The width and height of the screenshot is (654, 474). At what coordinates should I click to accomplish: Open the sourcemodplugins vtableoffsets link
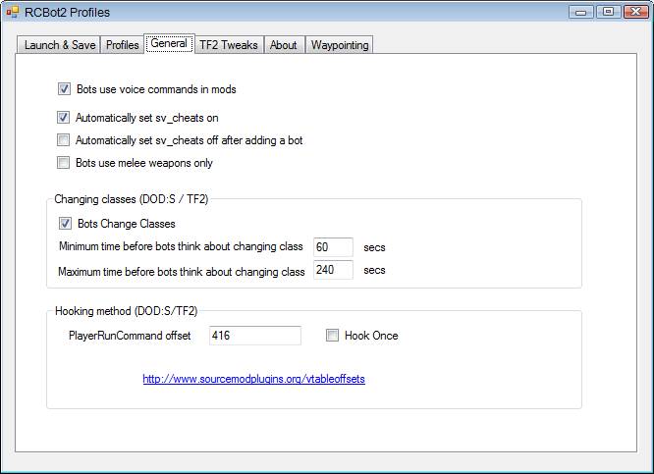click(x=253, y=379)
